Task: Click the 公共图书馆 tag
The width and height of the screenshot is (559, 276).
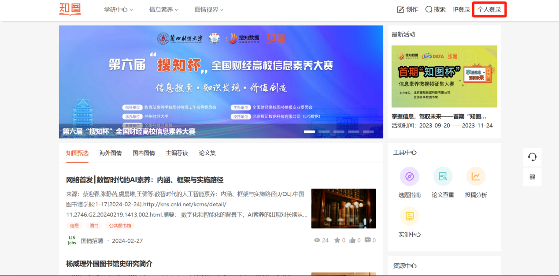Action: pos(120,226)
